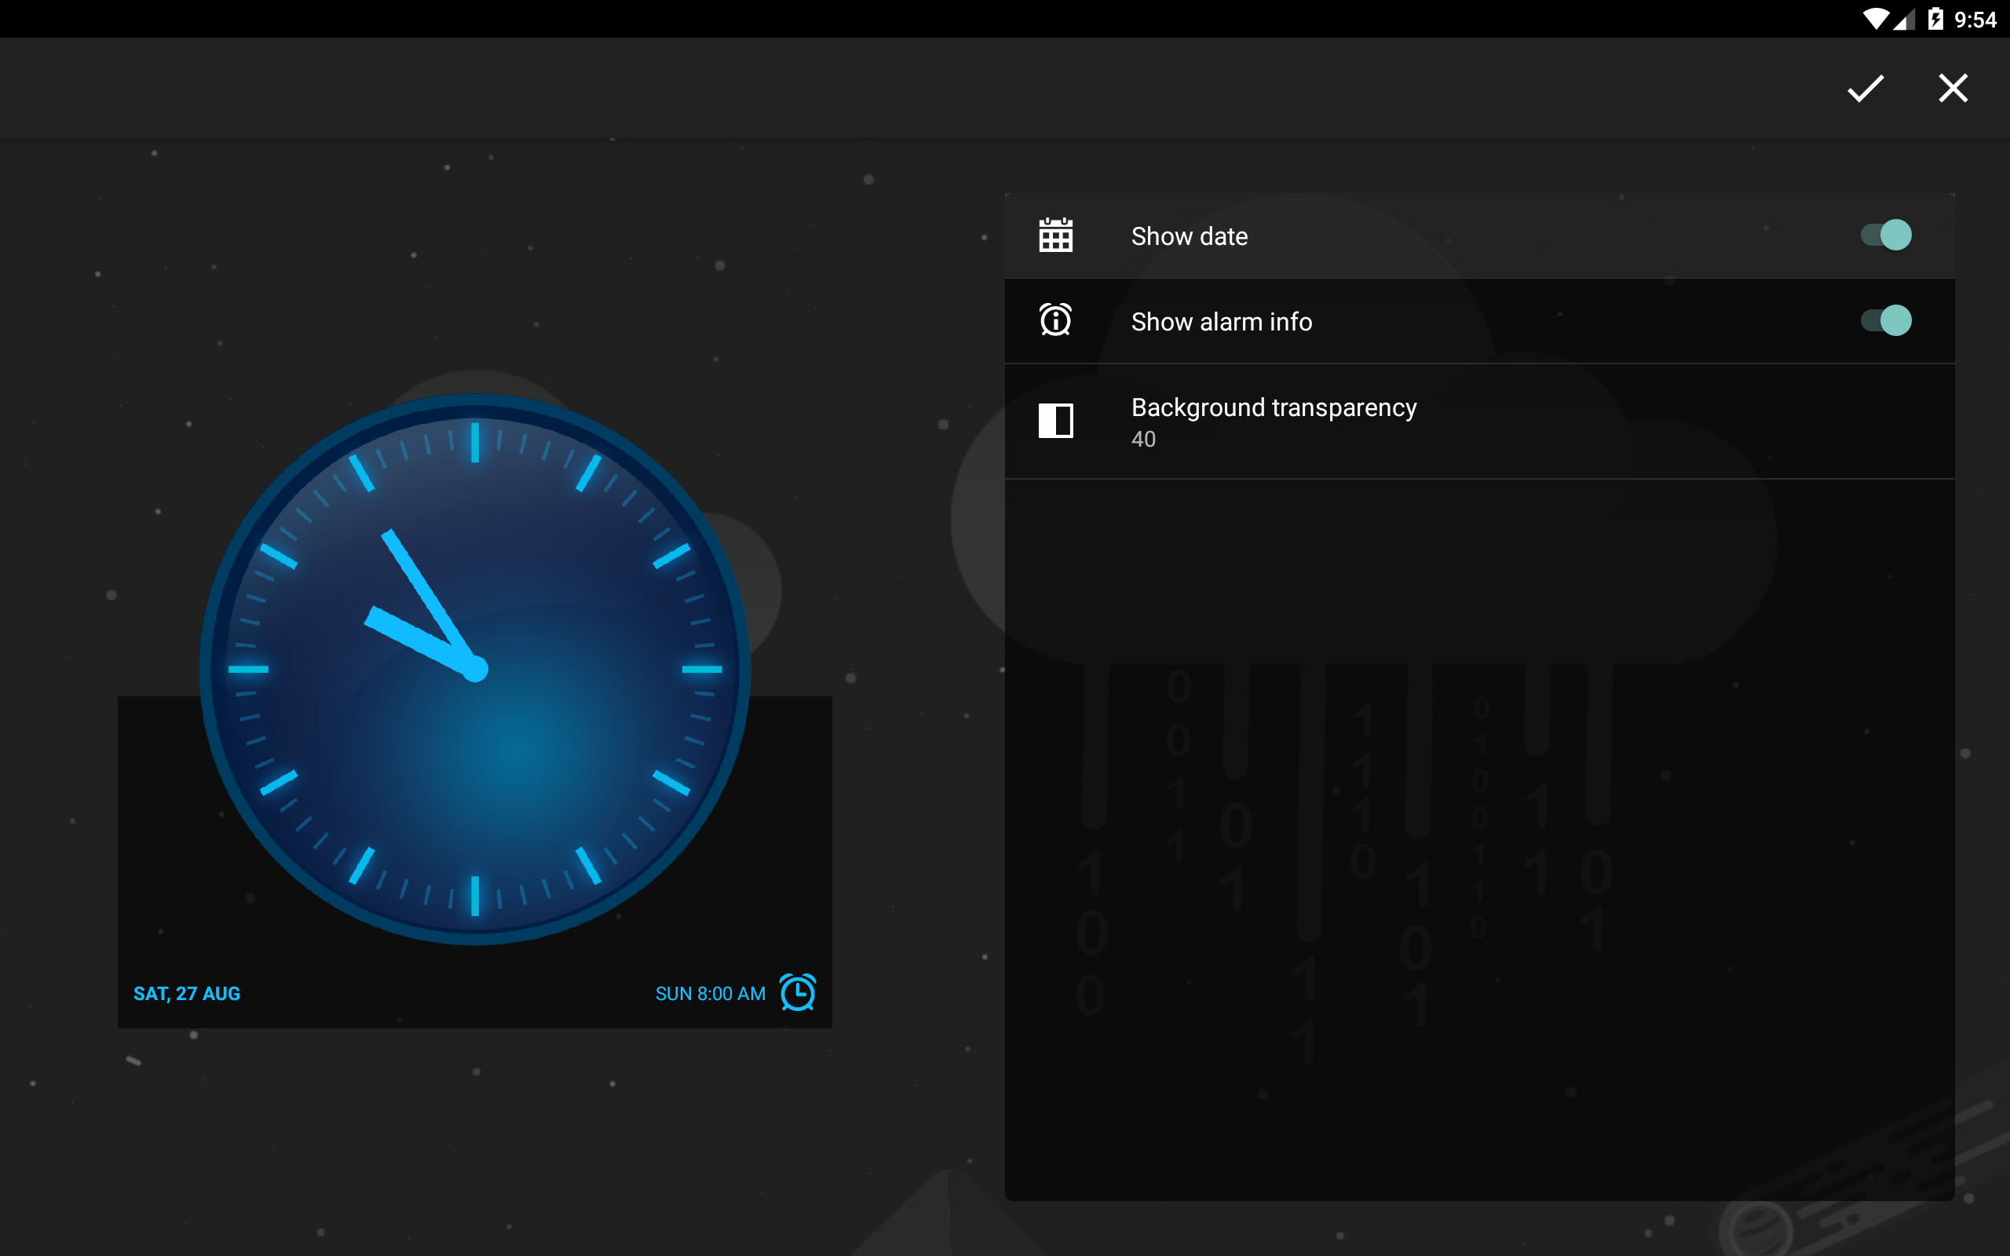
Task: Click the SUN 8:00 AM alarm text
Action: 710,994
